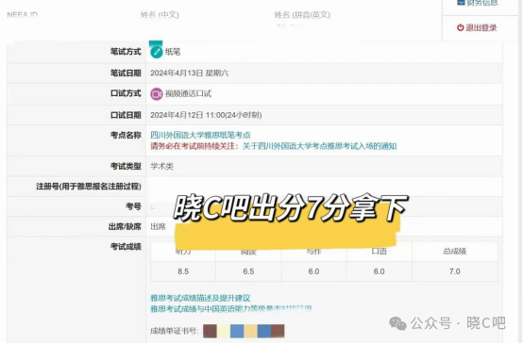The height and width of the screenshot is (344, 523).
Task: Click the WeChat icon in the watermark
Action: pyautogui.click(x=397, y=323)
